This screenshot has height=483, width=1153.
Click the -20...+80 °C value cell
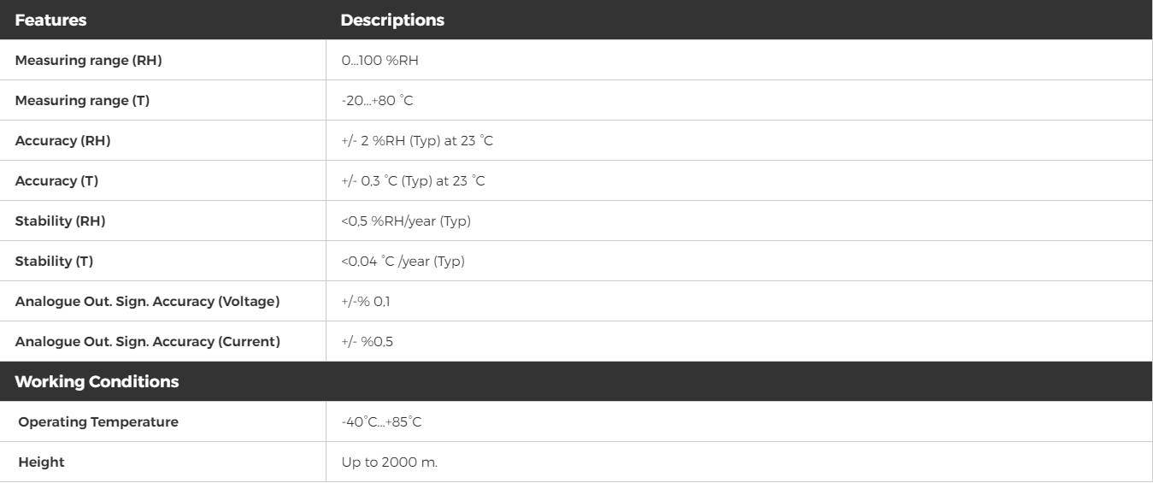pyautogui.click(x=377, y=101)
